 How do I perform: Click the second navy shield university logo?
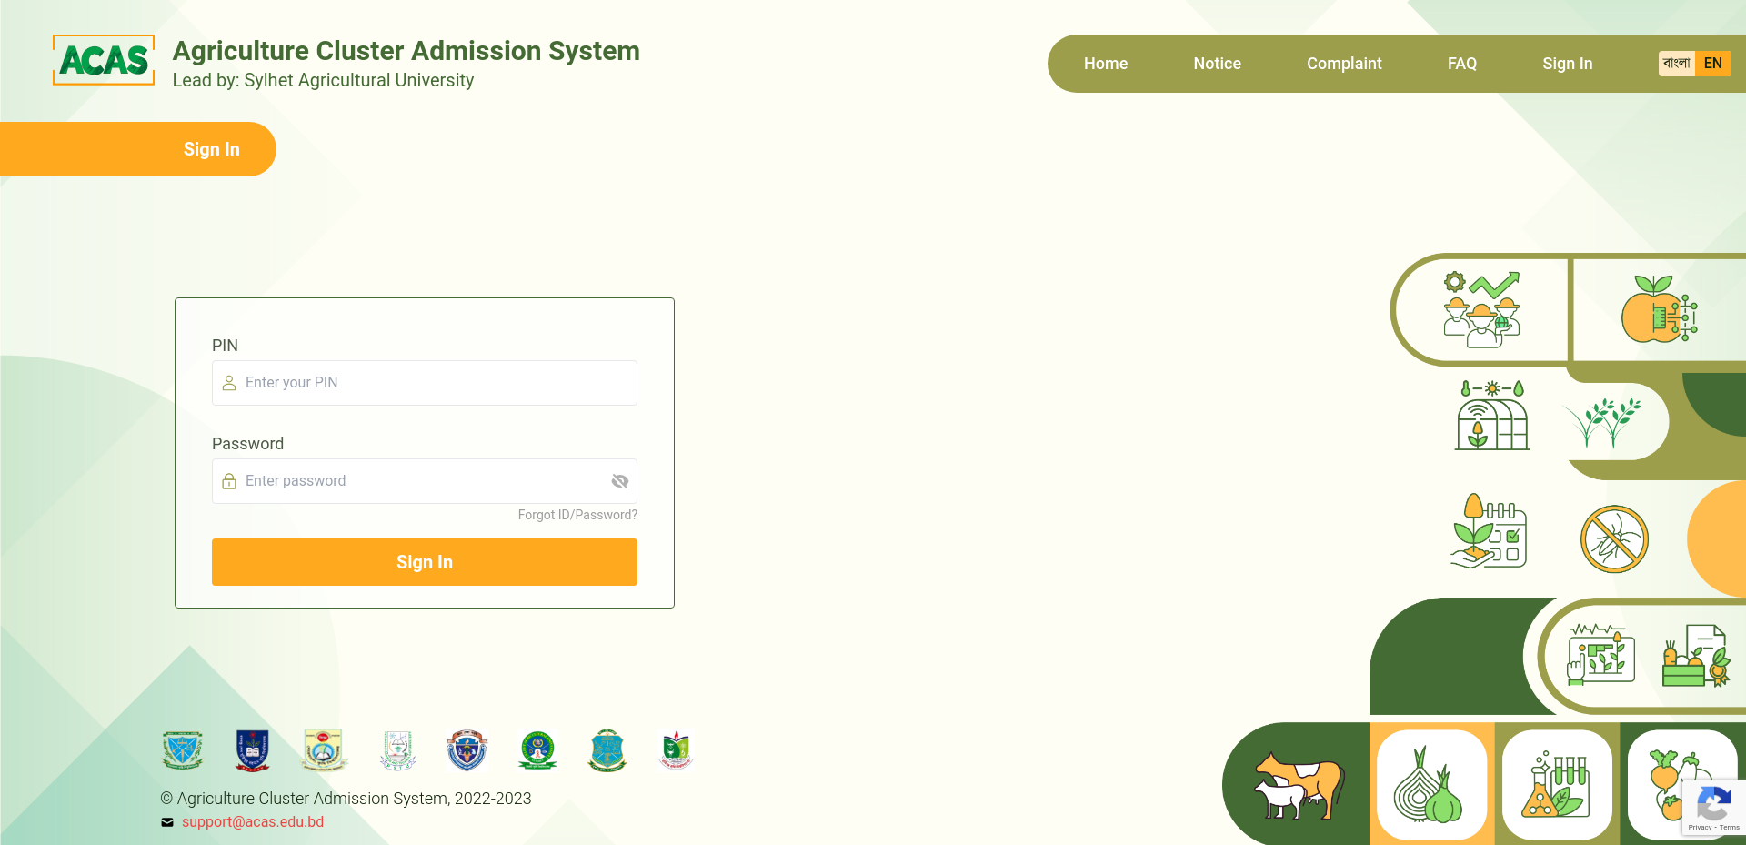(x=252, y=750)
